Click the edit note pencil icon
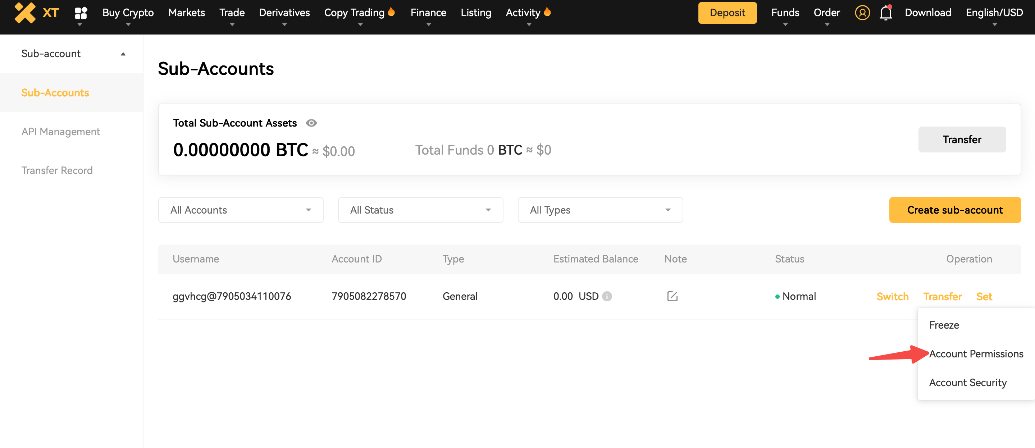Image resolution: width=1035 pixels, height=448 pixels. (x=672, y=296)
